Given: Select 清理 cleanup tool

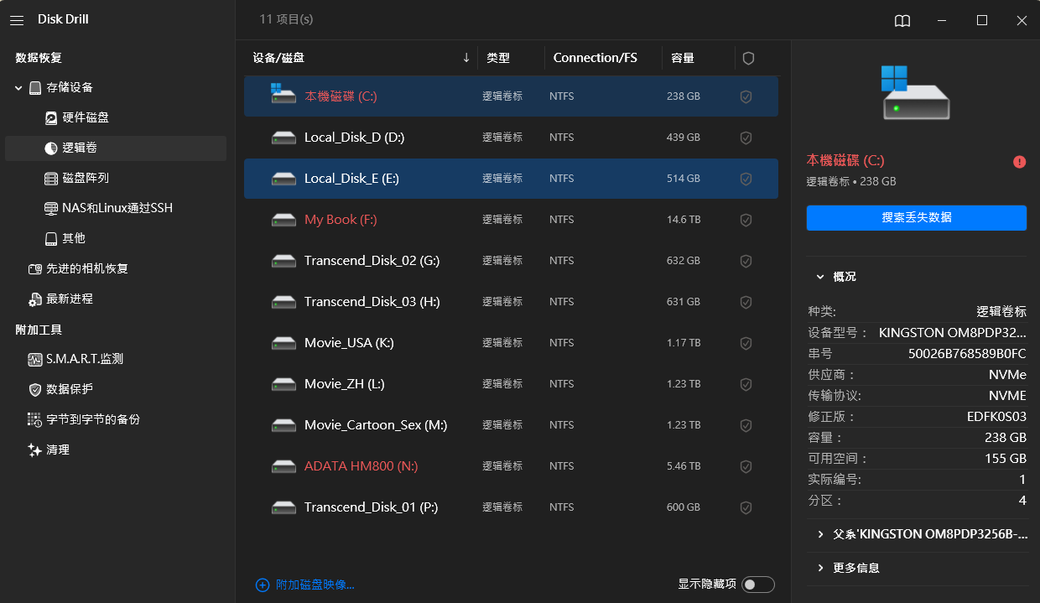Looking at the screenshot, I should pyautogui.click(x=57, y=450).
